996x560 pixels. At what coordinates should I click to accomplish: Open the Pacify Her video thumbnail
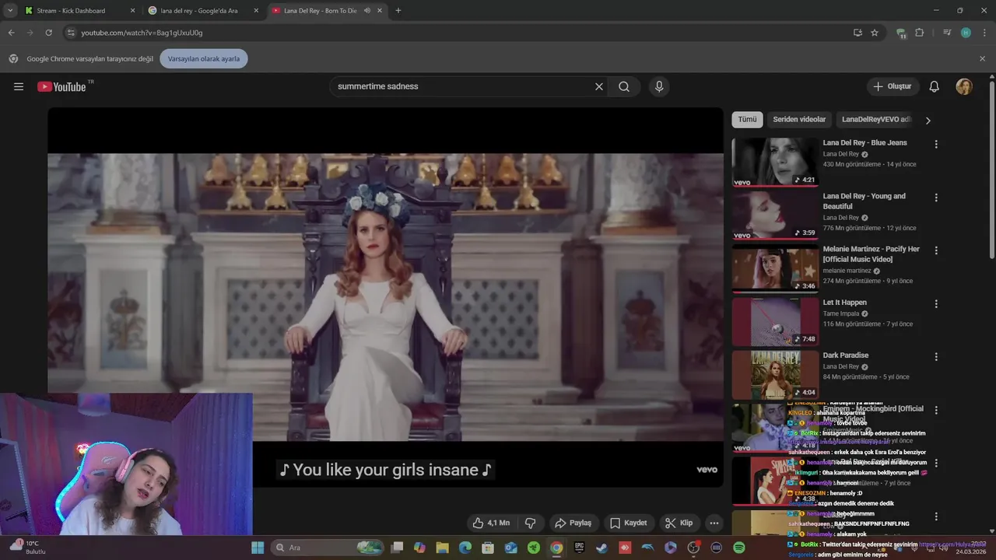(776, 268)
